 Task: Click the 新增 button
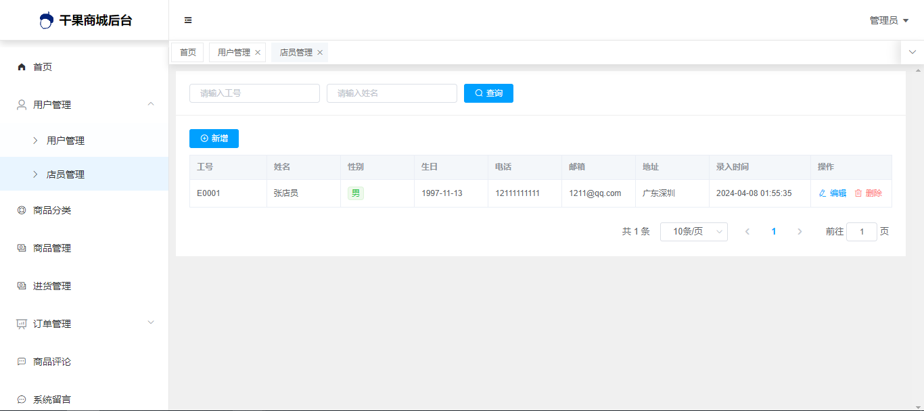tap(214, 139)
